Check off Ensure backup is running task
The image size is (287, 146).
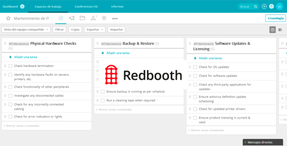pyautogui.click(x=103, y=92)
